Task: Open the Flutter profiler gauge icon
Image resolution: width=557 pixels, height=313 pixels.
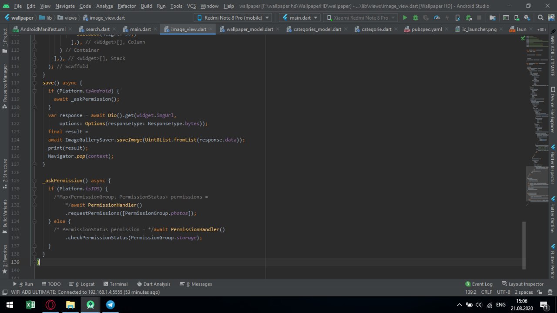Action: (x=436, y=18)
